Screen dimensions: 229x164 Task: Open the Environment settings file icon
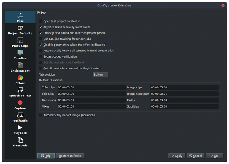tap(20, 65)
